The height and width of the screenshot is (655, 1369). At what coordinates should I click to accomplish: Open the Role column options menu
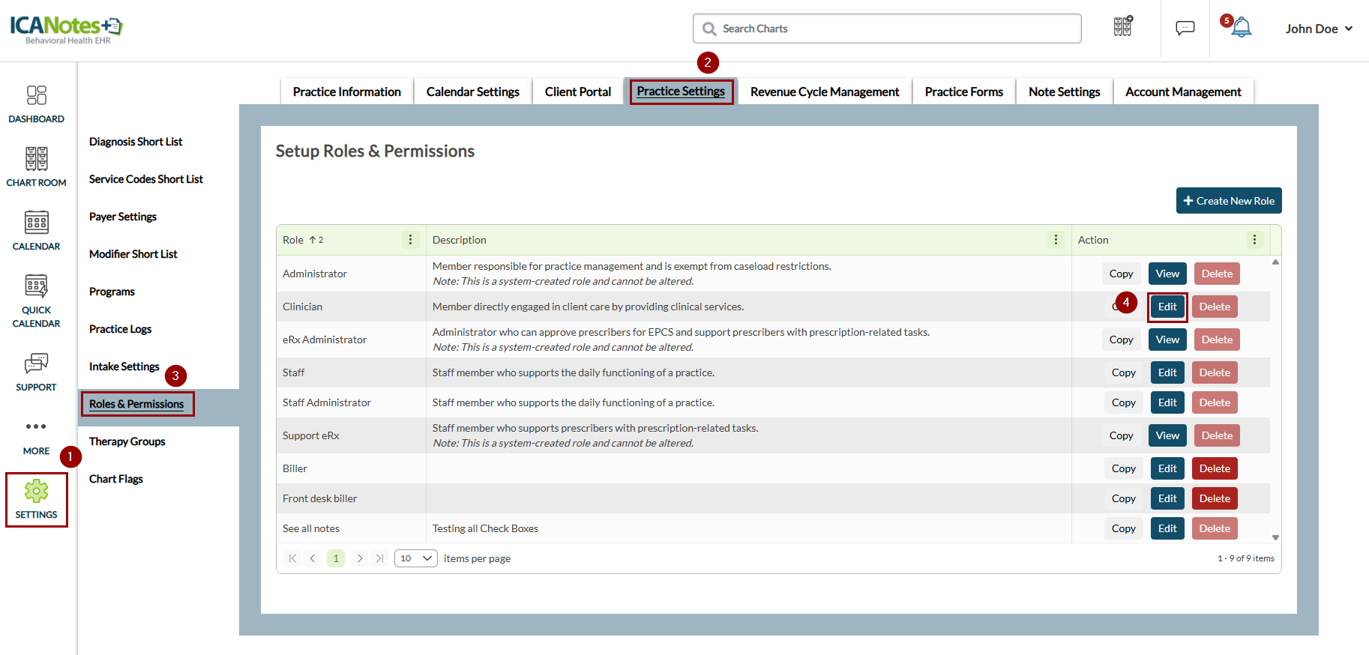point(410,240)
